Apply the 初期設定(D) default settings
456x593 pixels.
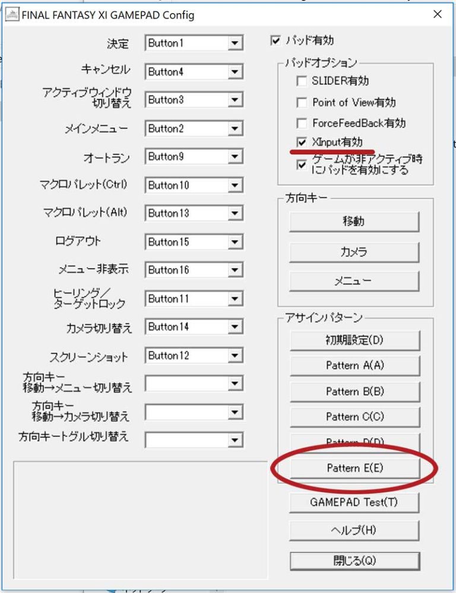pyautogui.click(x=354, y=340)
